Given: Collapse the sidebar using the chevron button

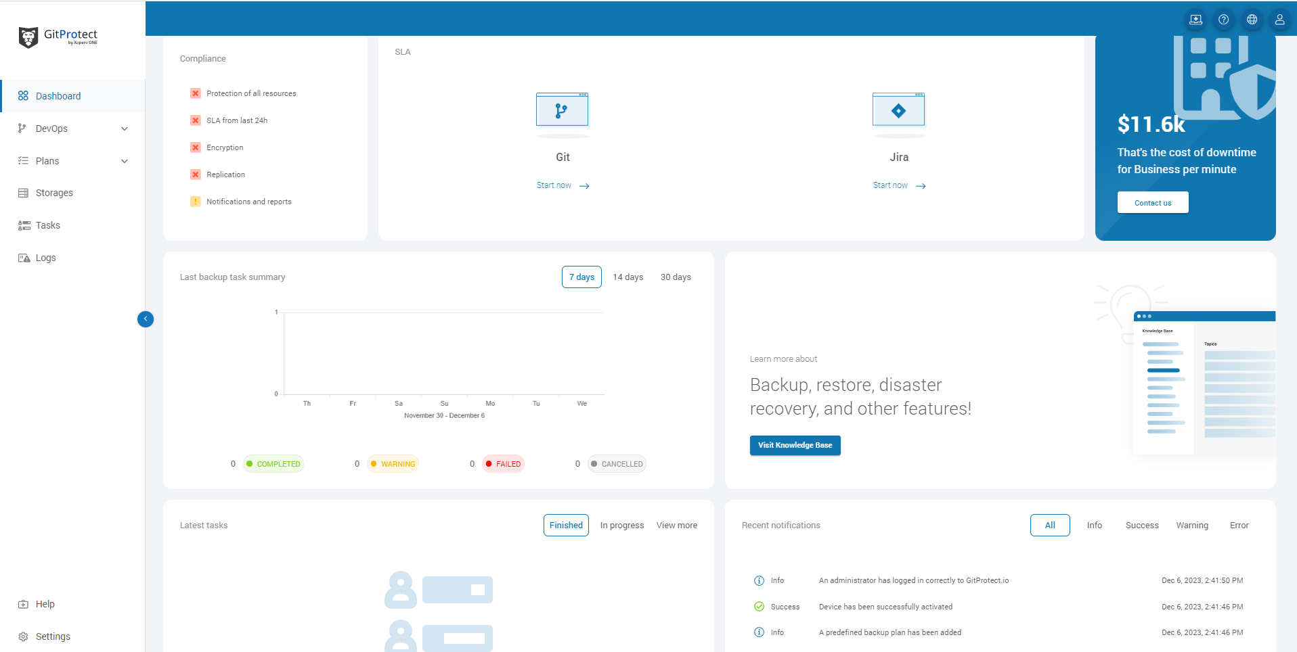Looking at the screenshot, I should pyautogui.click(x=146, y=319).
